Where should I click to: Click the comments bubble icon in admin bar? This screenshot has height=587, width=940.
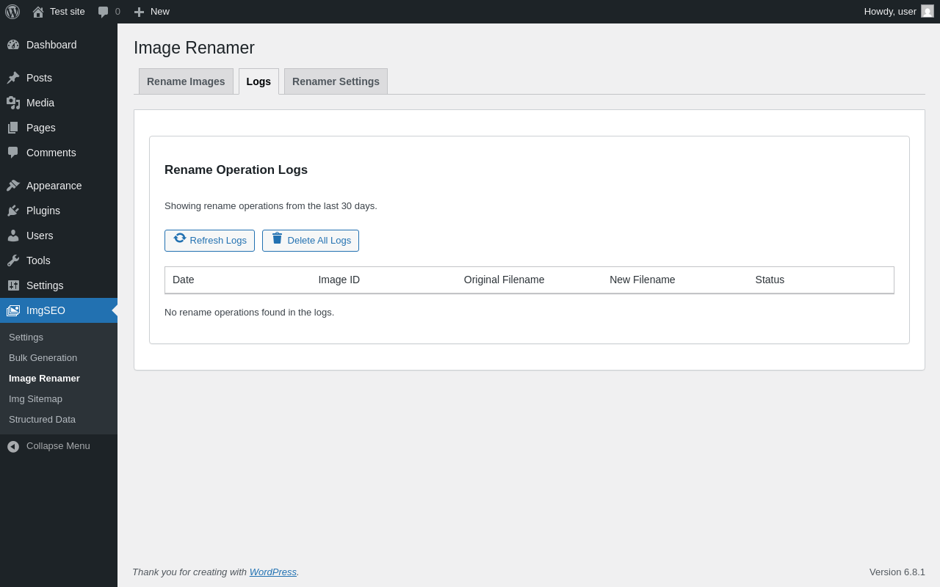coord(104,12)
